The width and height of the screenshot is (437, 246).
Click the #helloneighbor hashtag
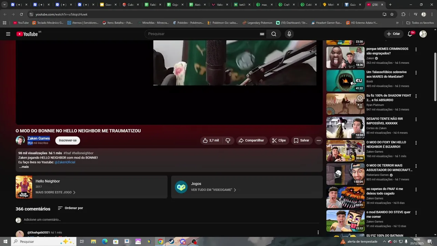click(83, 153)
